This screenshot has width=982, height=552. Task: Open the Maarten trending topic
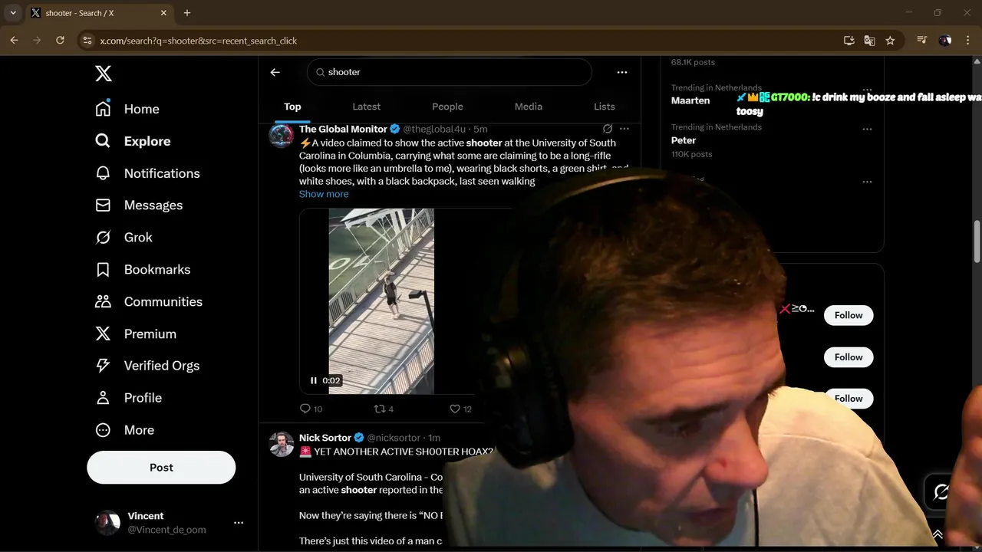pyautogui.click(x=690, y=100)
